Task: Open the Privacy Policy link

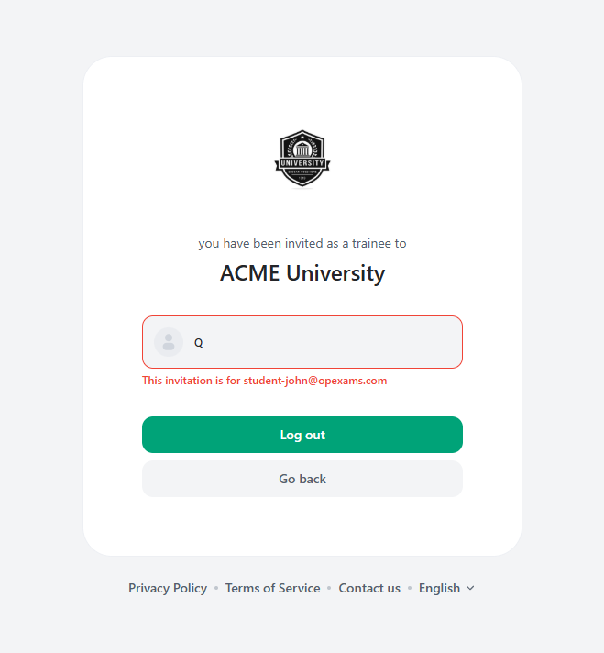Action: click(x=168, y=589)
